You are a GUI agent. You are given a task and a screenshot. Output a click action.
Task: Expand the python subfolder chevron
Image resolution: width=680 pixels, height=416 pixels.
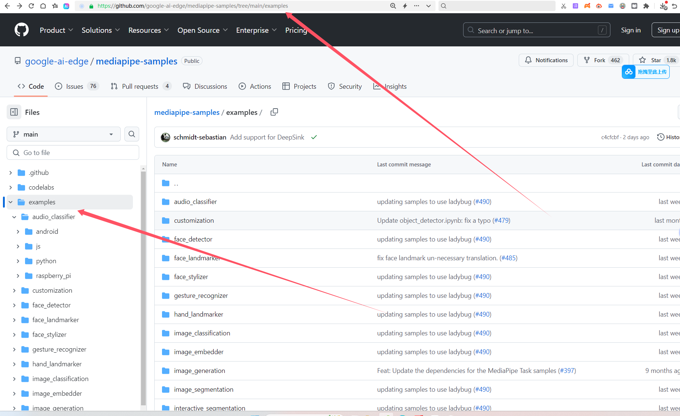point(18,261)
